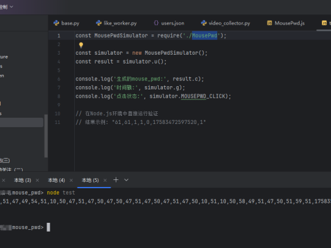The height and width of the screenshot is (248, 331).
Task: Switch to 本地 (4) terminal tab
Action: tap(57, 180)
